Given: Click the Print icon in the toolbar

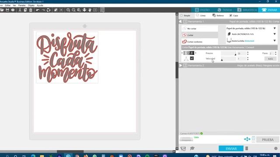Looking at the screenshot, I should point(13,10).
